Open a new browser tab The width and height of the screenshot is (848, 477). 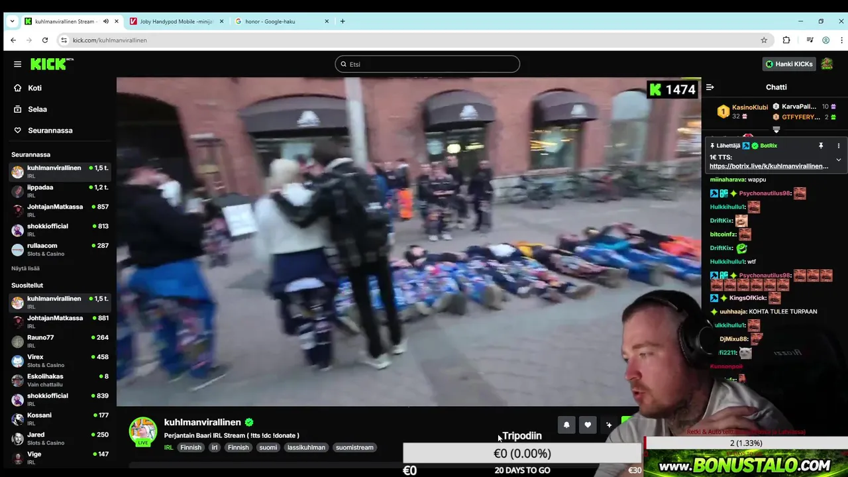coord(343,21)
